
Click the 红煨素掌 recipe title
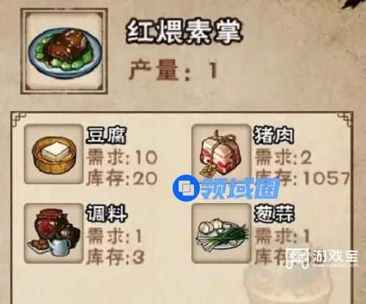click(184, 32)
